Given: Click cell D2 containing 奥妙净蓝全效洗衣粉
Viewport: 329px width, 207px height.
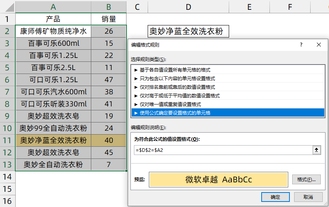Looking at the screenshot, I should [188, 31].
